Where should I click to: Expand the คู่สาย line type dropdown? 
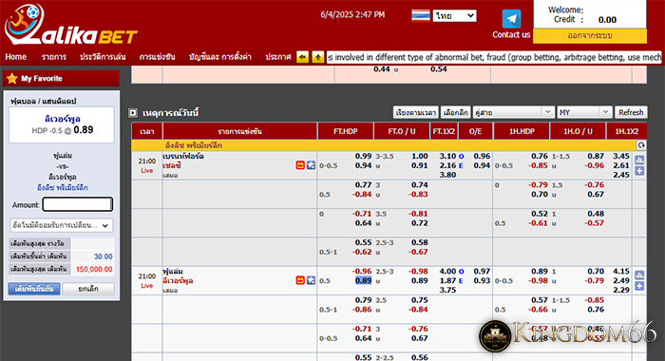pos(513,112)
